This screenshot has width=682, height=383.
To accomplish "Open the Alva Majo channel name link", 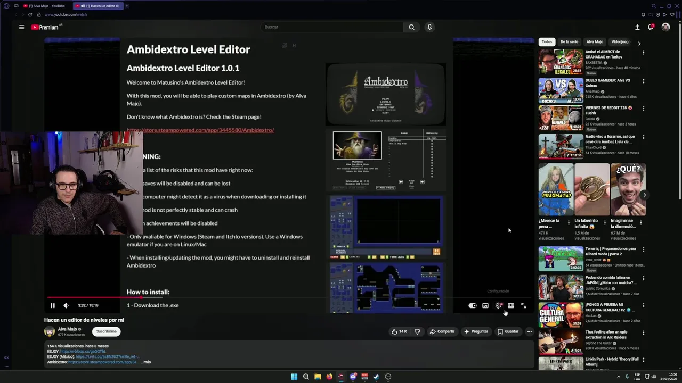I will (67, 329).
